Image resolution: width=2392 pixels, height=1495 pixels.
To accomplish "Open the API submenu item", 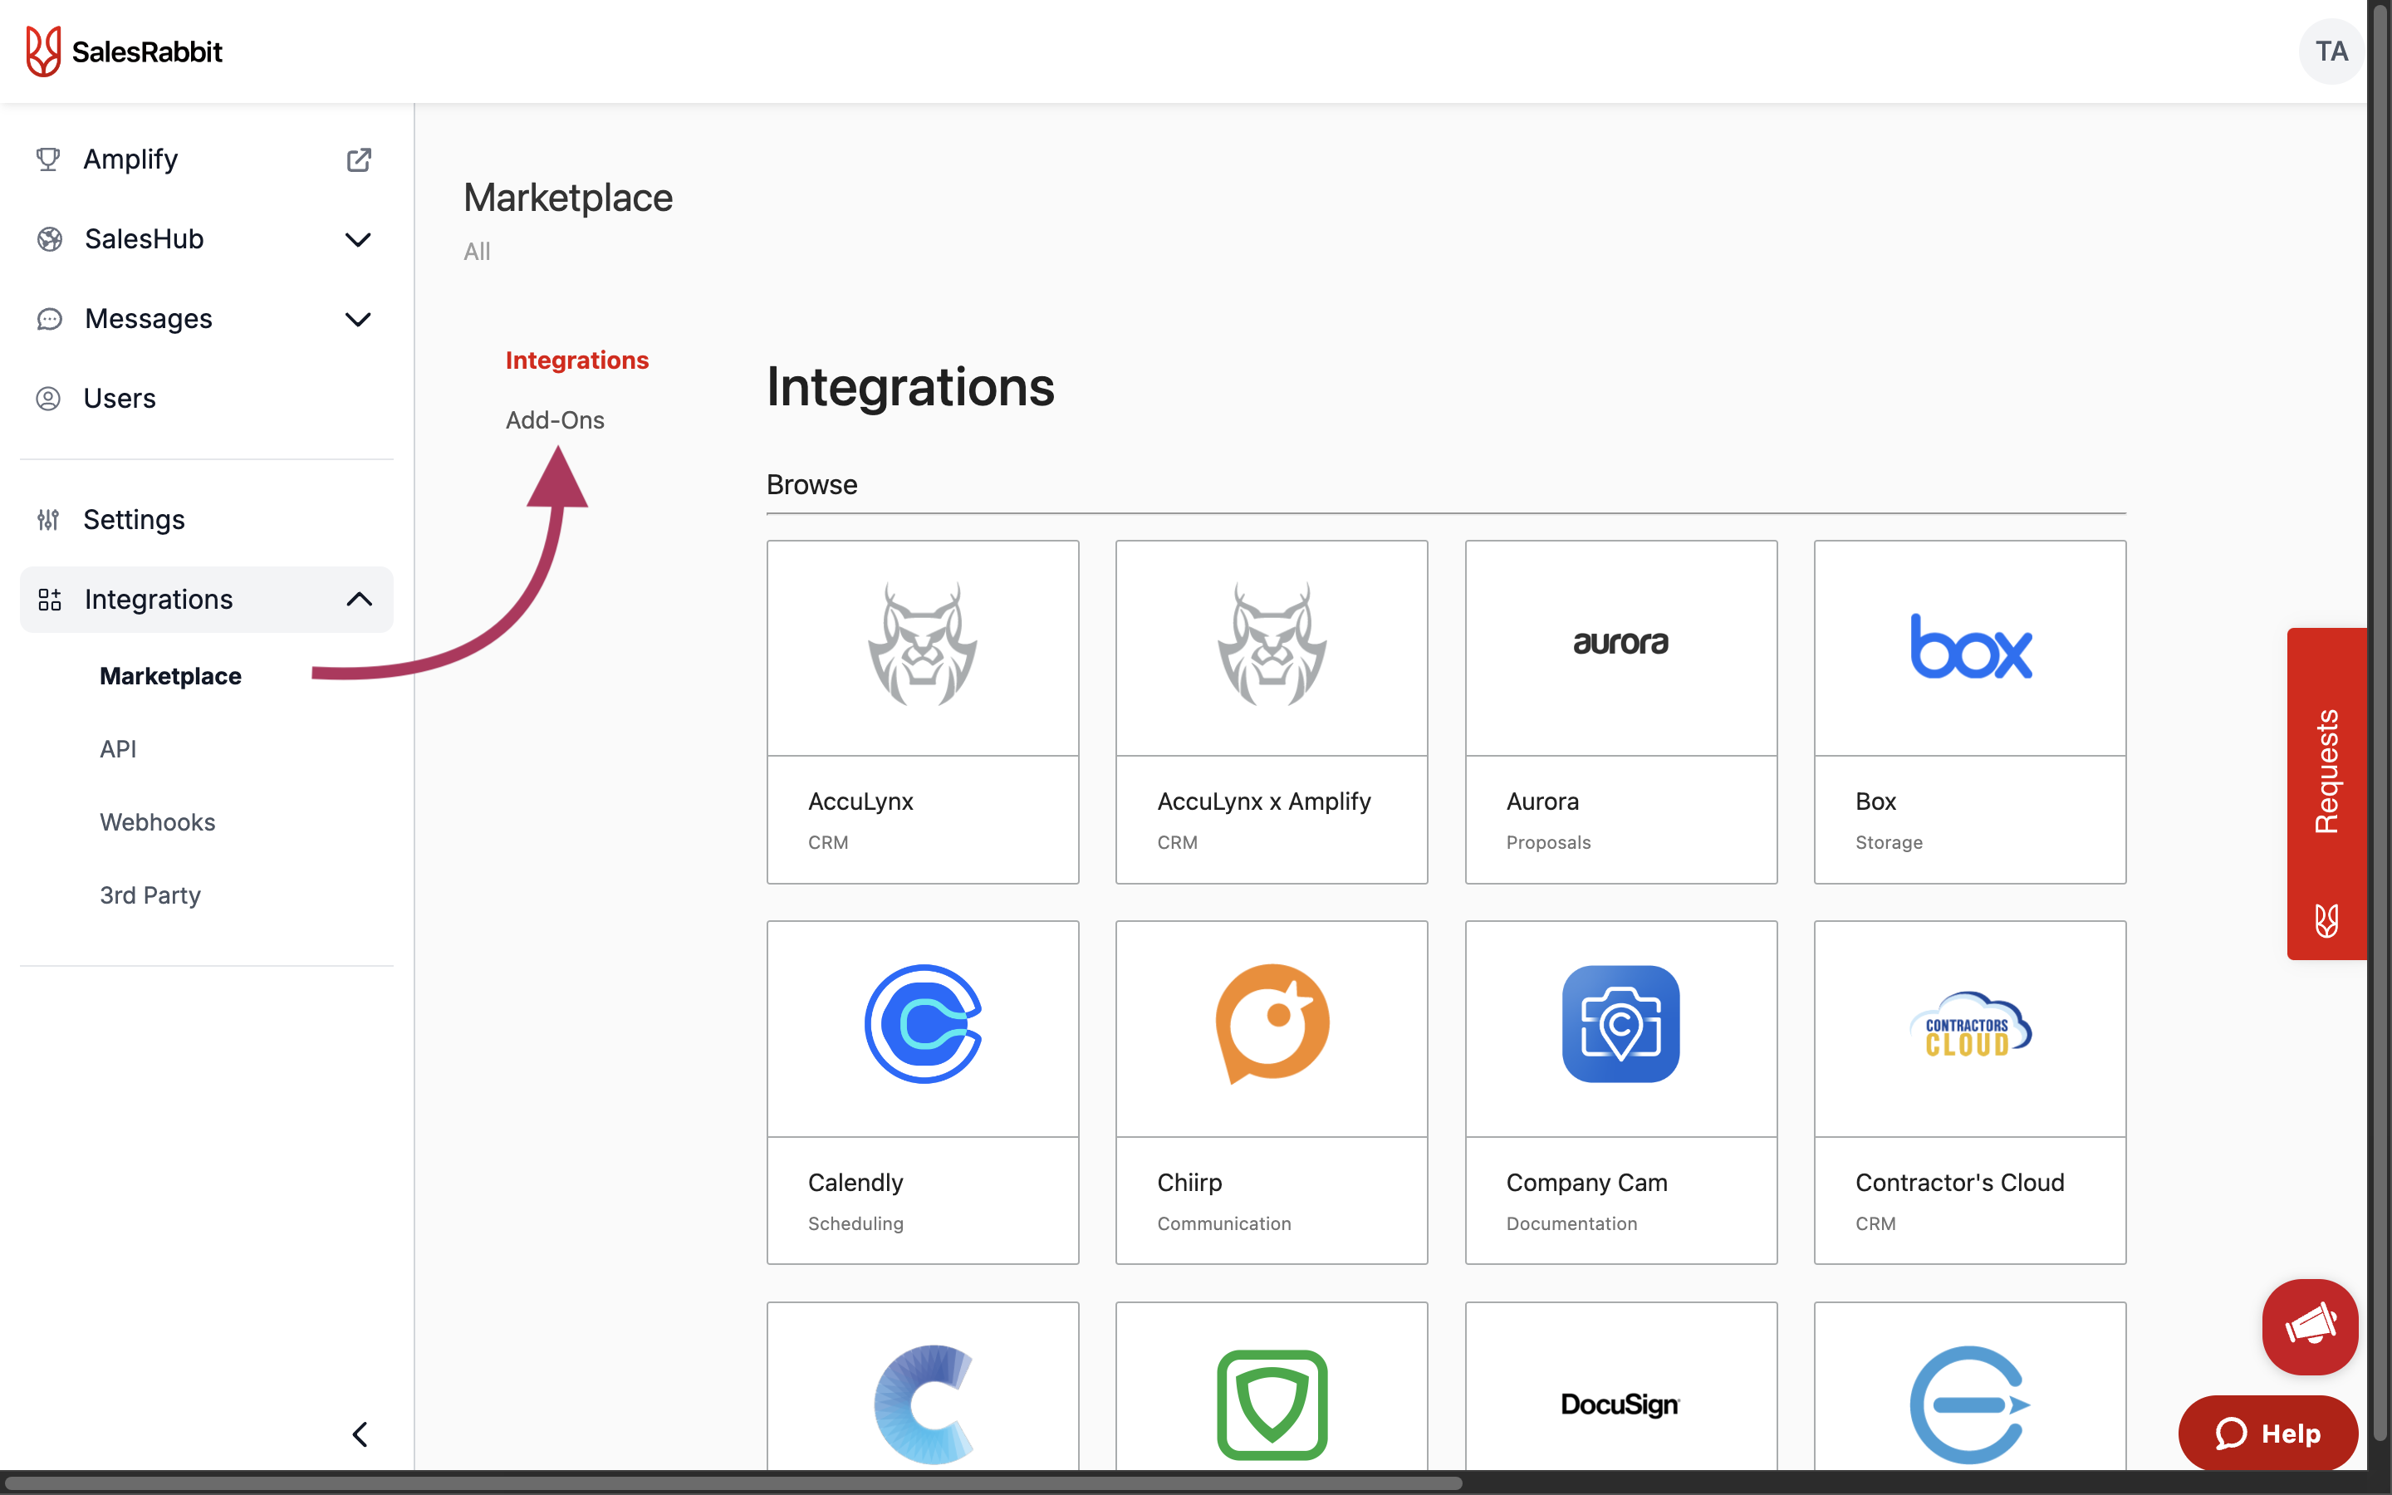I will (118, 748).
